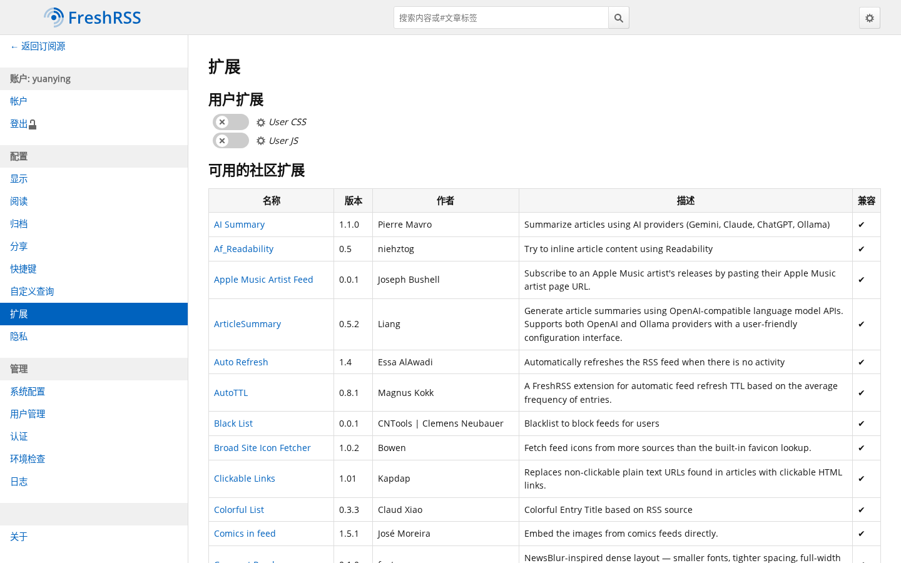Open the AI Summary extension link
This screenshot has width=901, height=563.
coord(239,225)
